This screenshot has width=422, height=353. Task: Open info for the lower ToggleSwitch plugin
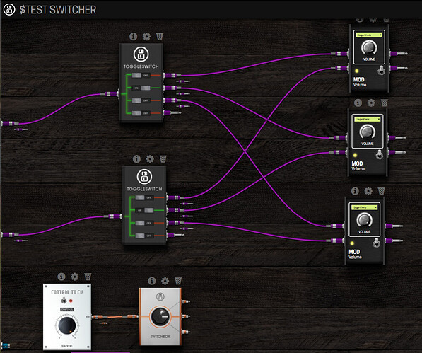136,159
